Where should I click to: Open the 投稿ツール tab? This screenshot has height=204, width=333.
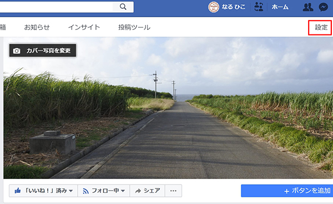[134, 27]
